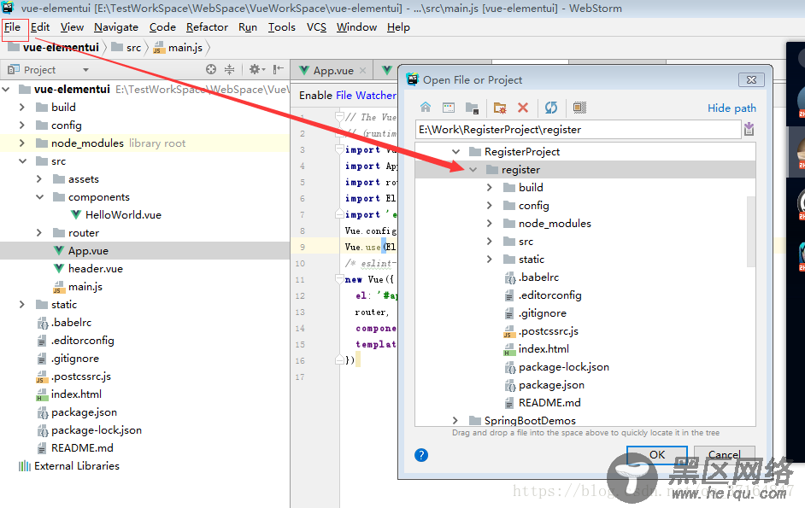Select header.vue in Project tree
The image size is (805, 508).
click(x=96, y=269)
